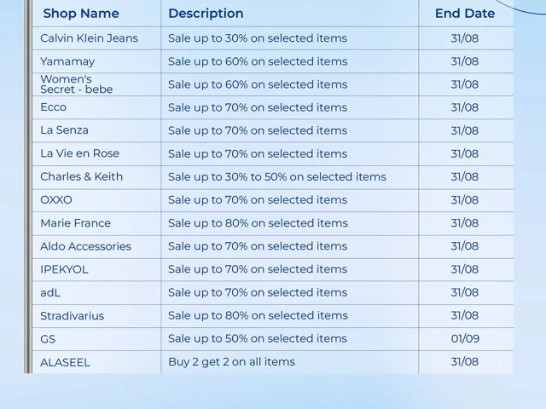Click the Charles & Keith sale description

click(276, 176)
